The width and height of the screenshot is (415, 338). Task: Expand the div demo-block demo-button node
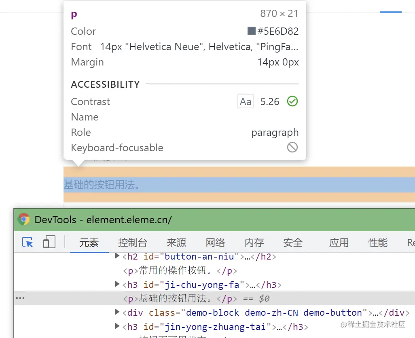tap(117, 312)
